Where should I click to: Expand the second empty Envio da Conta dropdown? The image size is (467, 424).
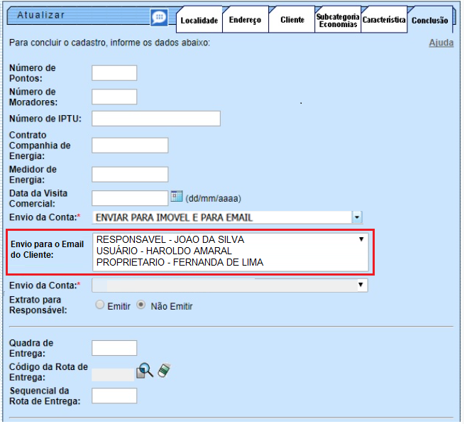[x=361, y=285]
